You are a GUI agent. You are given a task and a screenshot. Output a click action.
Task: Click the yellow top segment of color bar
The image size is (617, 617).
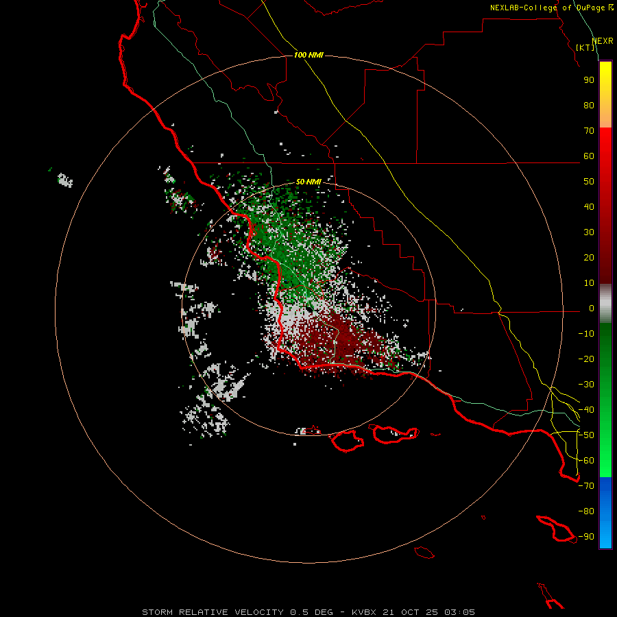(x=605, y=95)
